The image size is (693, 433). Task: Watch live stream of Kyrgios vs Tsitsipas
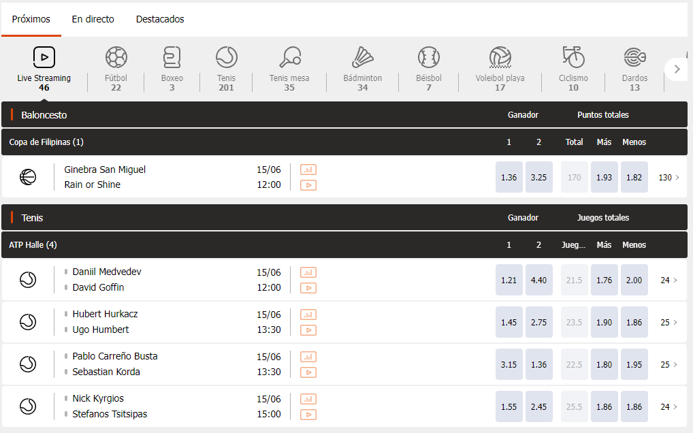click(x=308, y=415)
